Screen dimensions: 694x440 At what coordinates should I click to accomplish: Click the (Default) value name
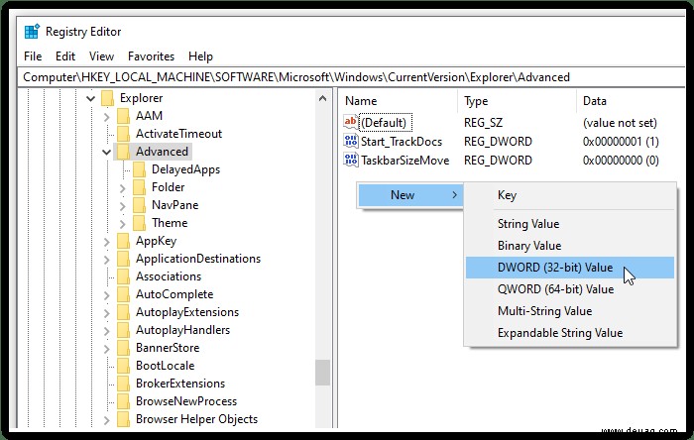pyautogui.click(x=384, y=123)
